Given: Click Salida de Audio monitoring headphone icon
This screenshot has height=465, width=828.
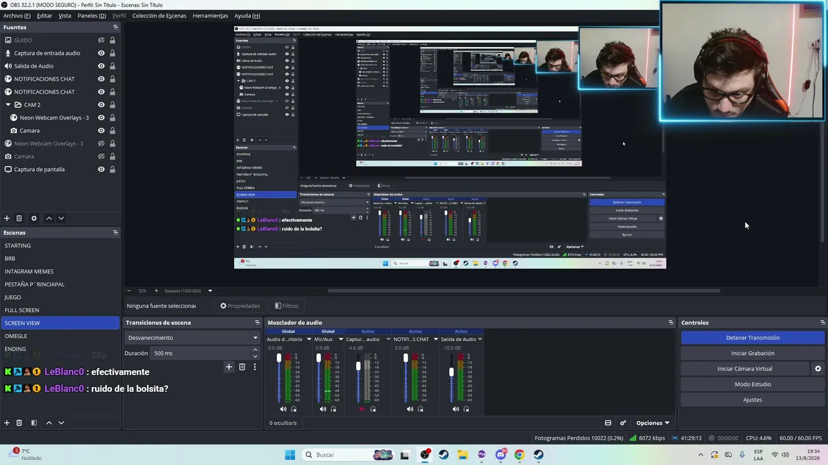Looking at the screenshot, I should (466, 409).
